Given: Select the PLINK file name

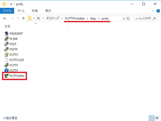Looking at the screenshot, I should tap(14, 39).
